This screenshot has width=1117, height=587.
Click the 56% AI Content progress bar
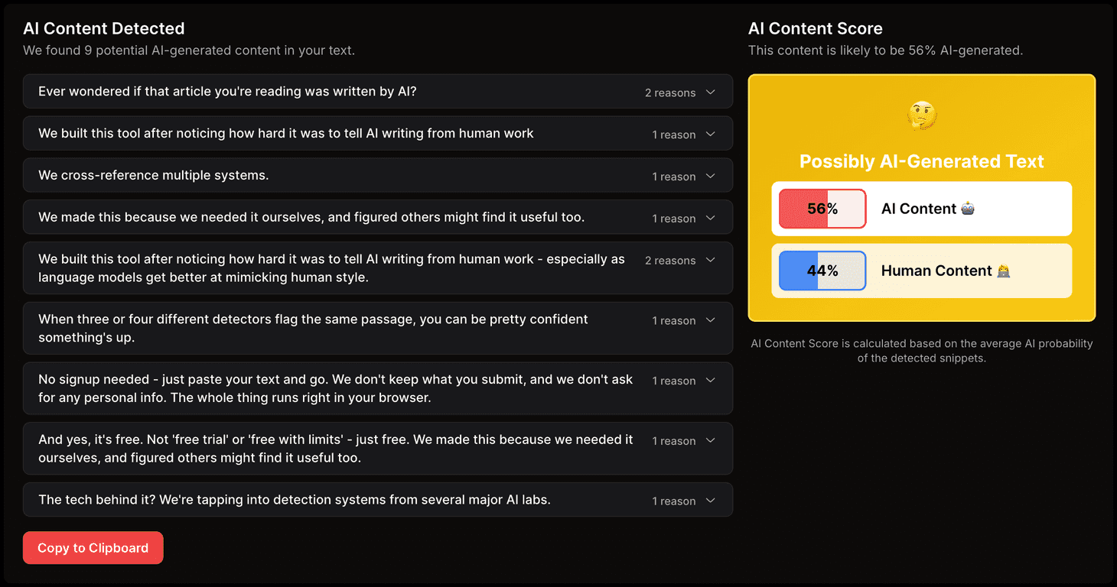coord(821,208)
